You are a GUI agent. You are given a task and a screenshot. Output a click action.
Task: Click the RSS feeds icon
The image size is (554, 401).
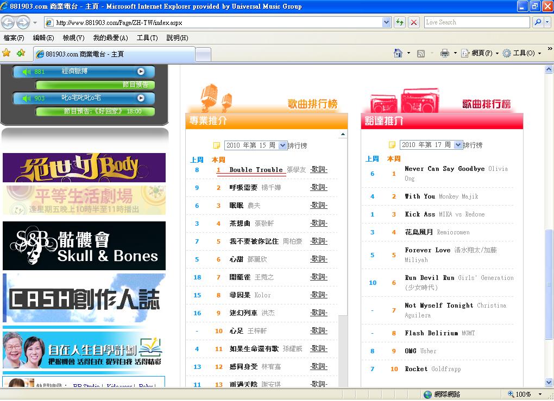point(421,53)
